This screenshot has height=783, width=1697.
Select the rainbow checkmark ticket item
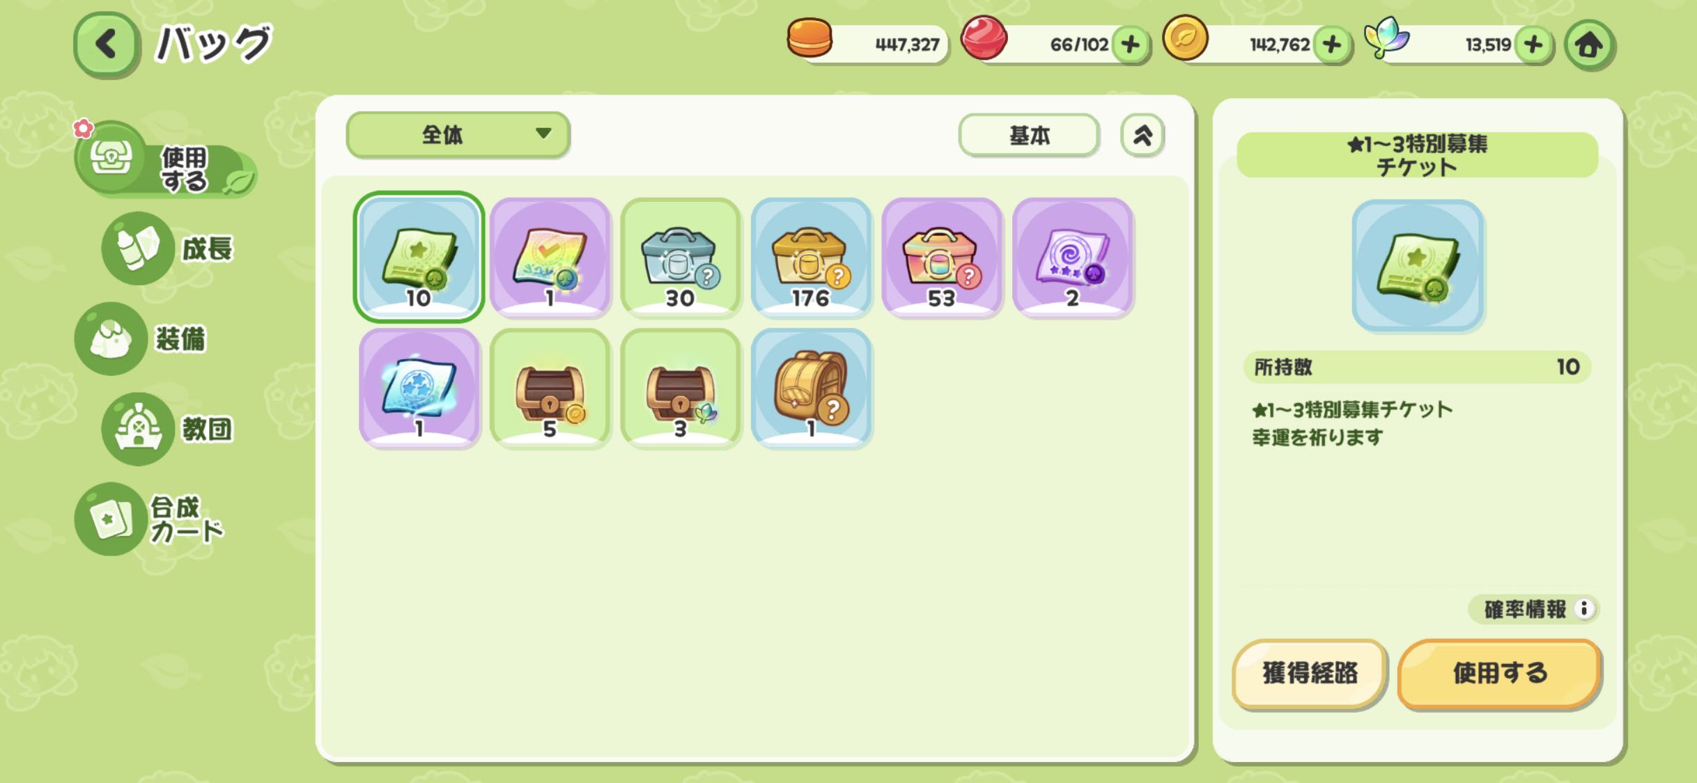coord(550,258)
